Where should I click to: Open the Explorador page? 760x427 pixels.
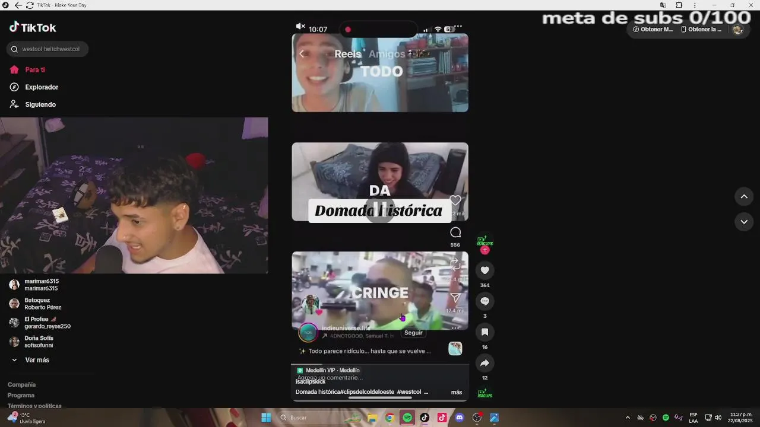[42, 87]
